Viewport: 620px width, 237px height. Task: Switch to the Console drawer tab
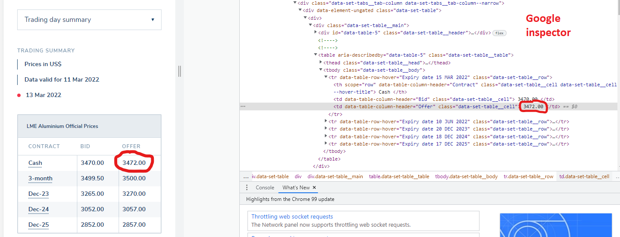[265, 188]
